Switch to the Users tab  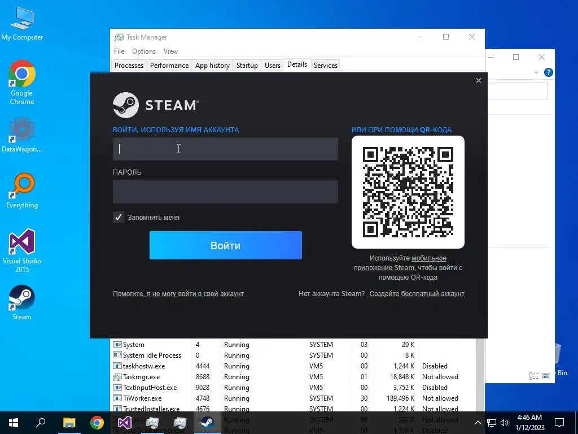(x=273, y=66)
